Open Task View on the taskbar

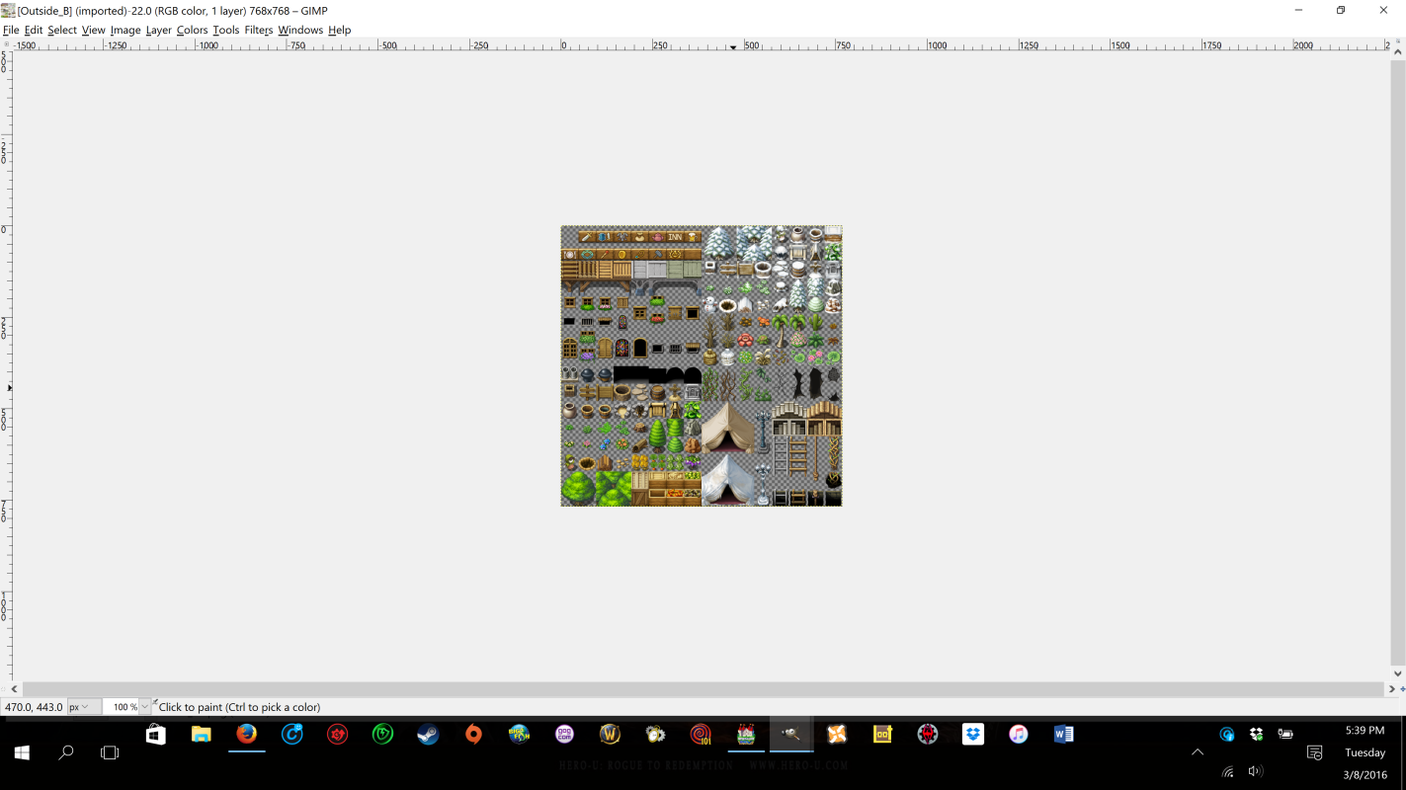[110, 752]
